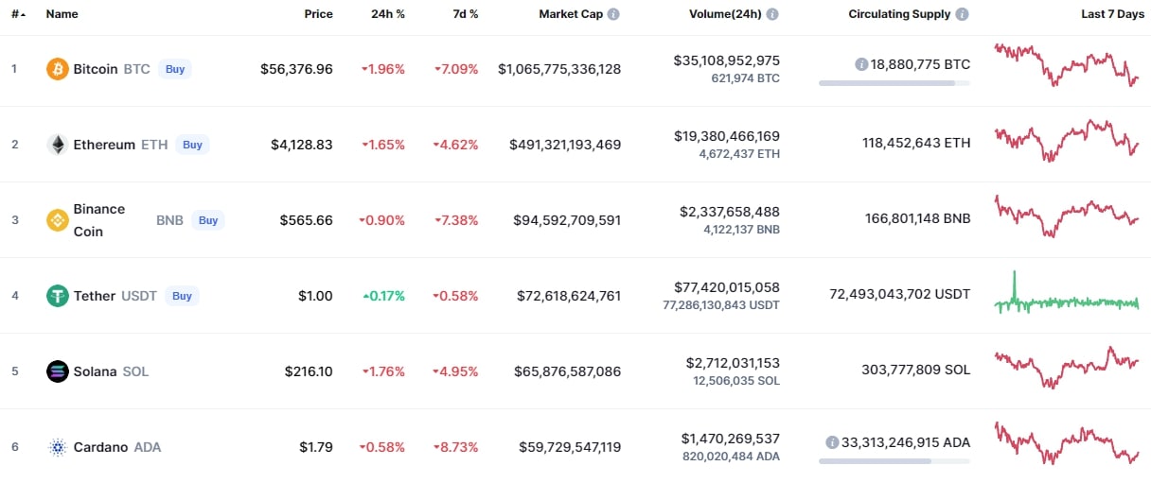Select the Tether USDT logo icon

click(x=58, y=296)
